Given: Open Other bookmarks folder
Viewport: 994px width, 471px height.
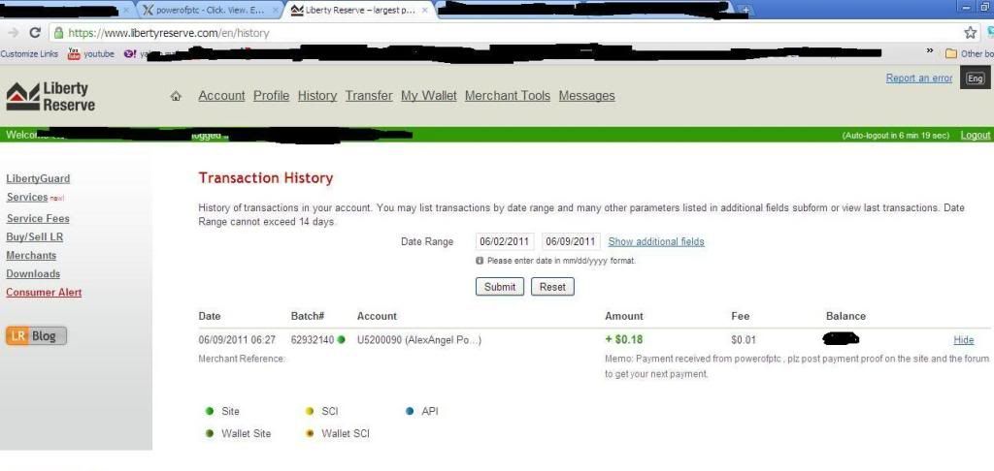Looking at the screenshot, I should tap(970, 54).
